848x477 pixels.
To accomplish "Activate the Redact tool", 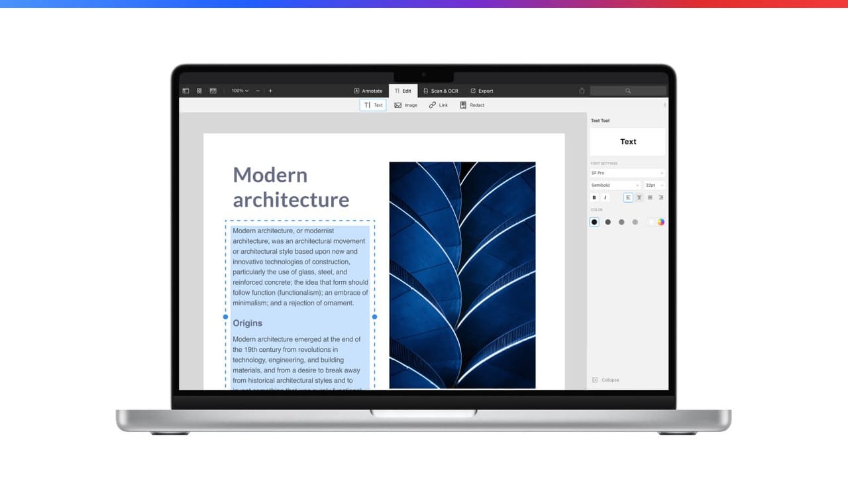I will (471, 105).
